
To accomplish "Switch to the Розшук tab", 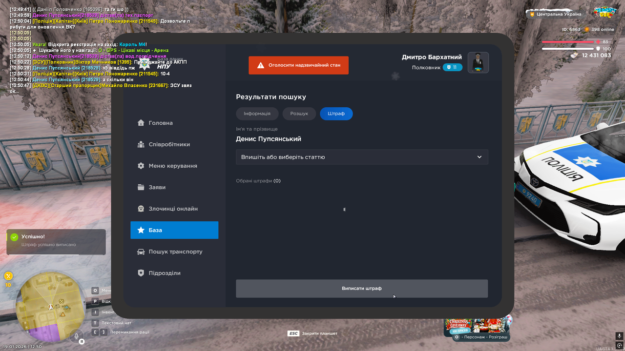I will tap(299, 114).
